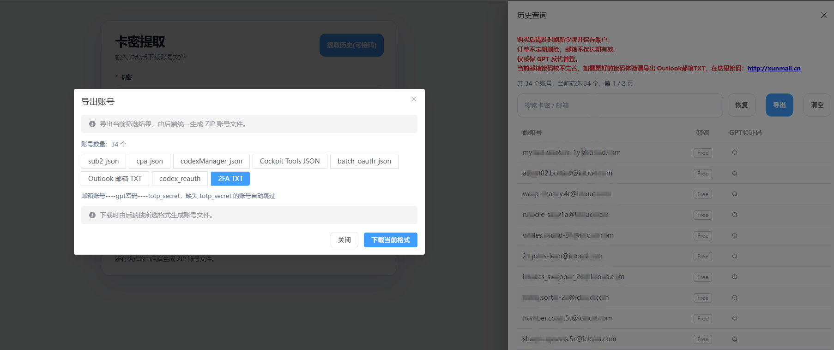Screen dimensions: 834x350
Task: Click search icon for dle-s…1a@ row
Action: pos(735,215)
